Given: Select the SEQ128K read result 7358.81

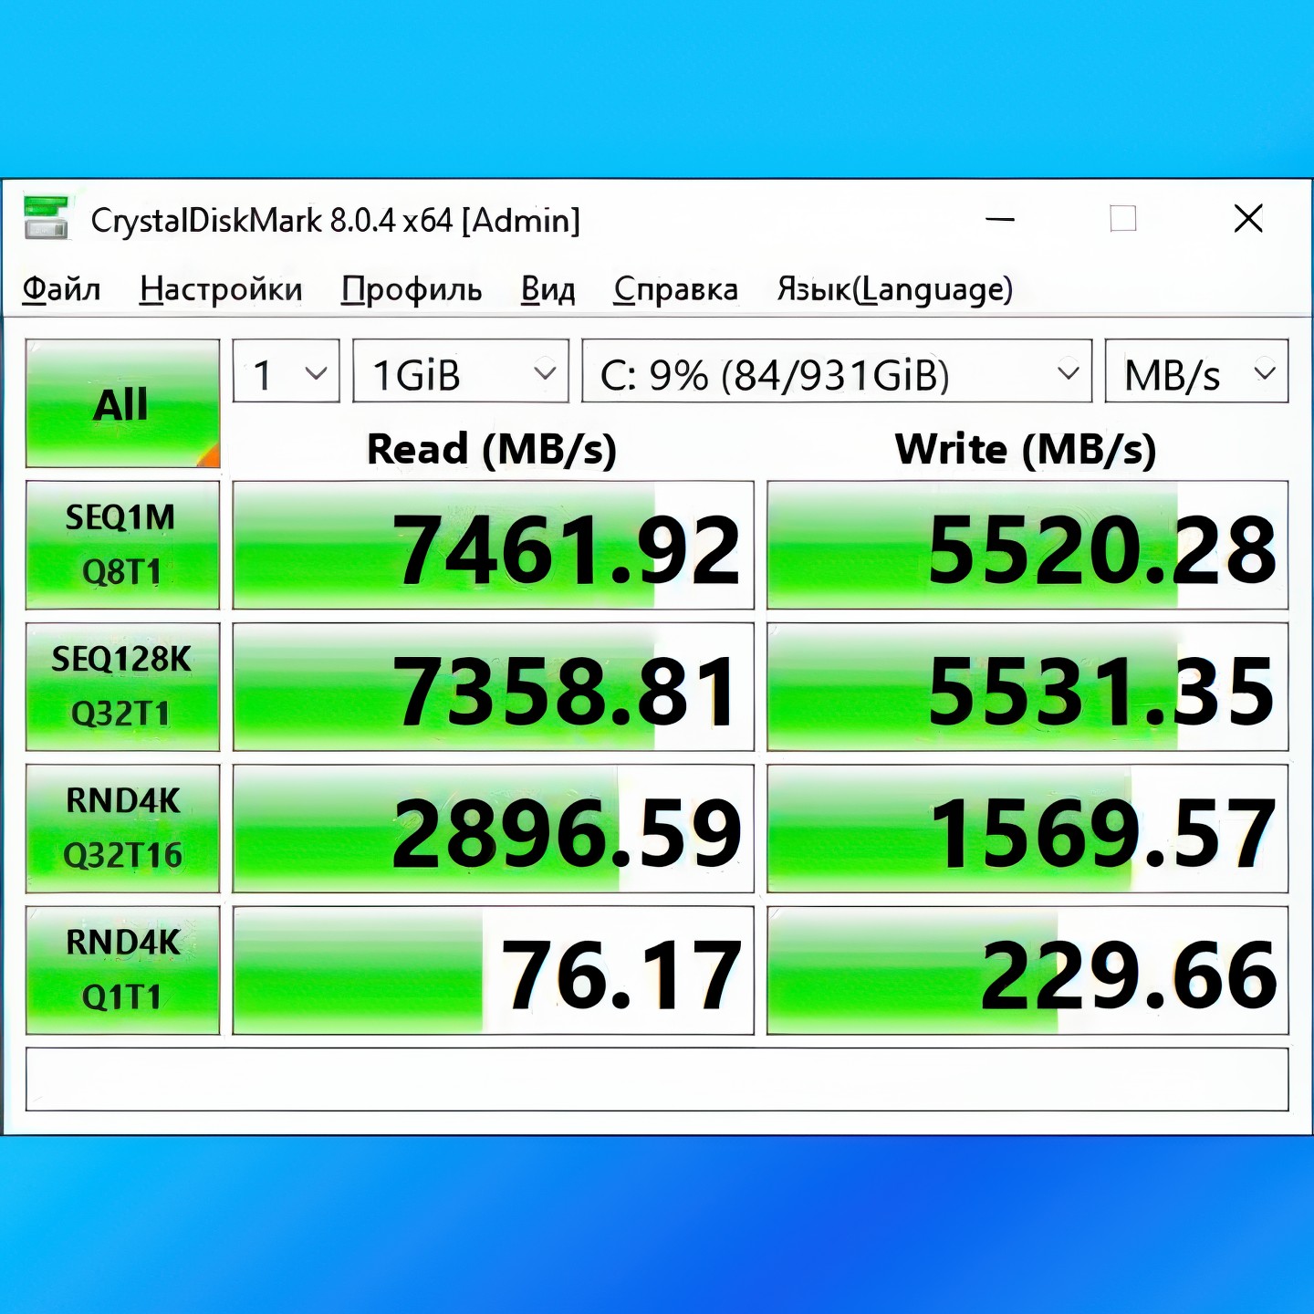Looking at the screenshot, I should [x=494, y=686].
